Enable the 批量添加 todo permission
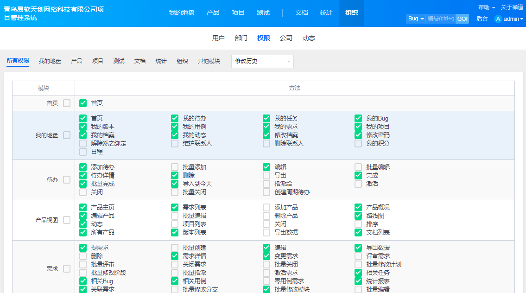 pyautogui.click(x=174, y=167)
